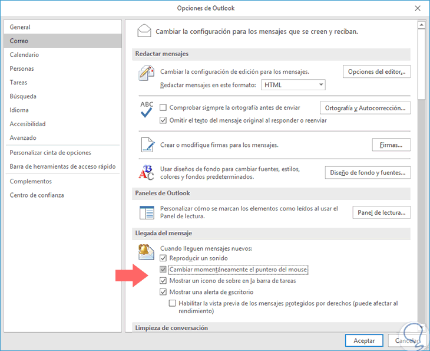Uncheck Mostrar un icono de sobre en barra de tareas

pos(163,281)
